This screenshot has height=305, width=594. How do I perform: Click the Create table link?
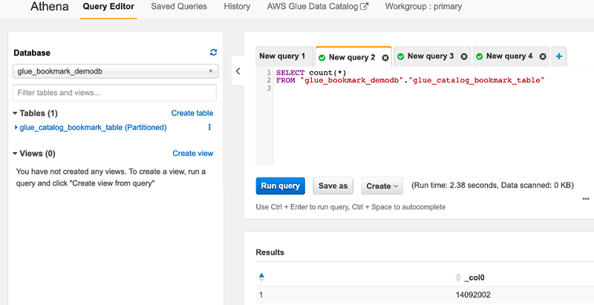(192, 114)
